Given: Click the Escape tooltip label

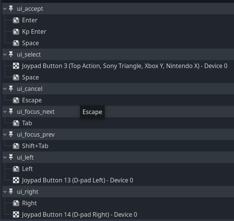Looking at the screenshot, I should 92,112.
